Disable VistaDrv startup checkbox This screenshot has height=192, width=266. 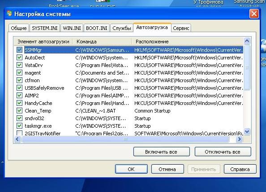tap(19, 65)
